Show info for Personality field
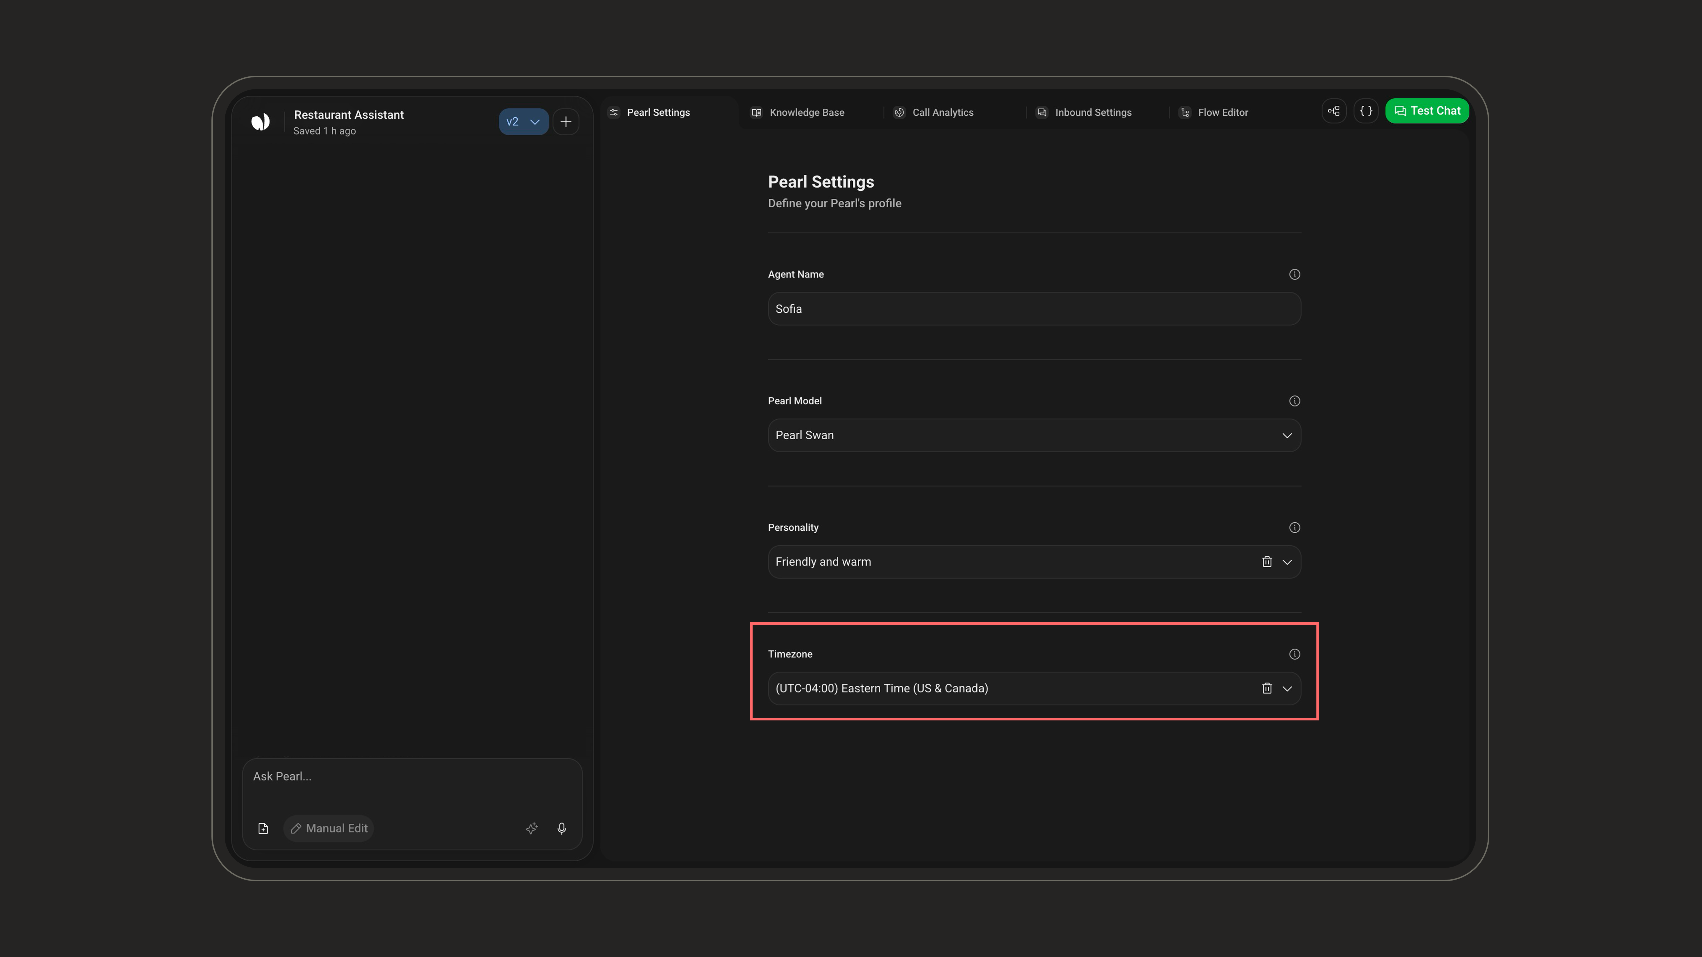 (1294, 527)
